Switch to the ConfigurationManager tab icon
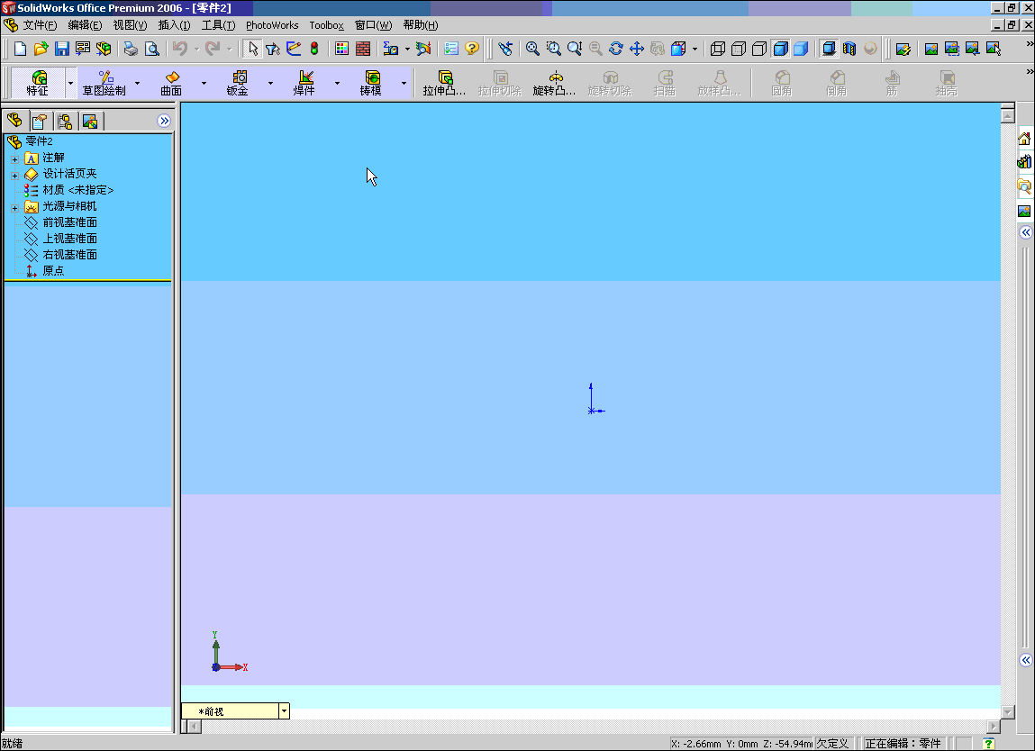The width and height of the screenshot is (1035, 751). [65, 122]
